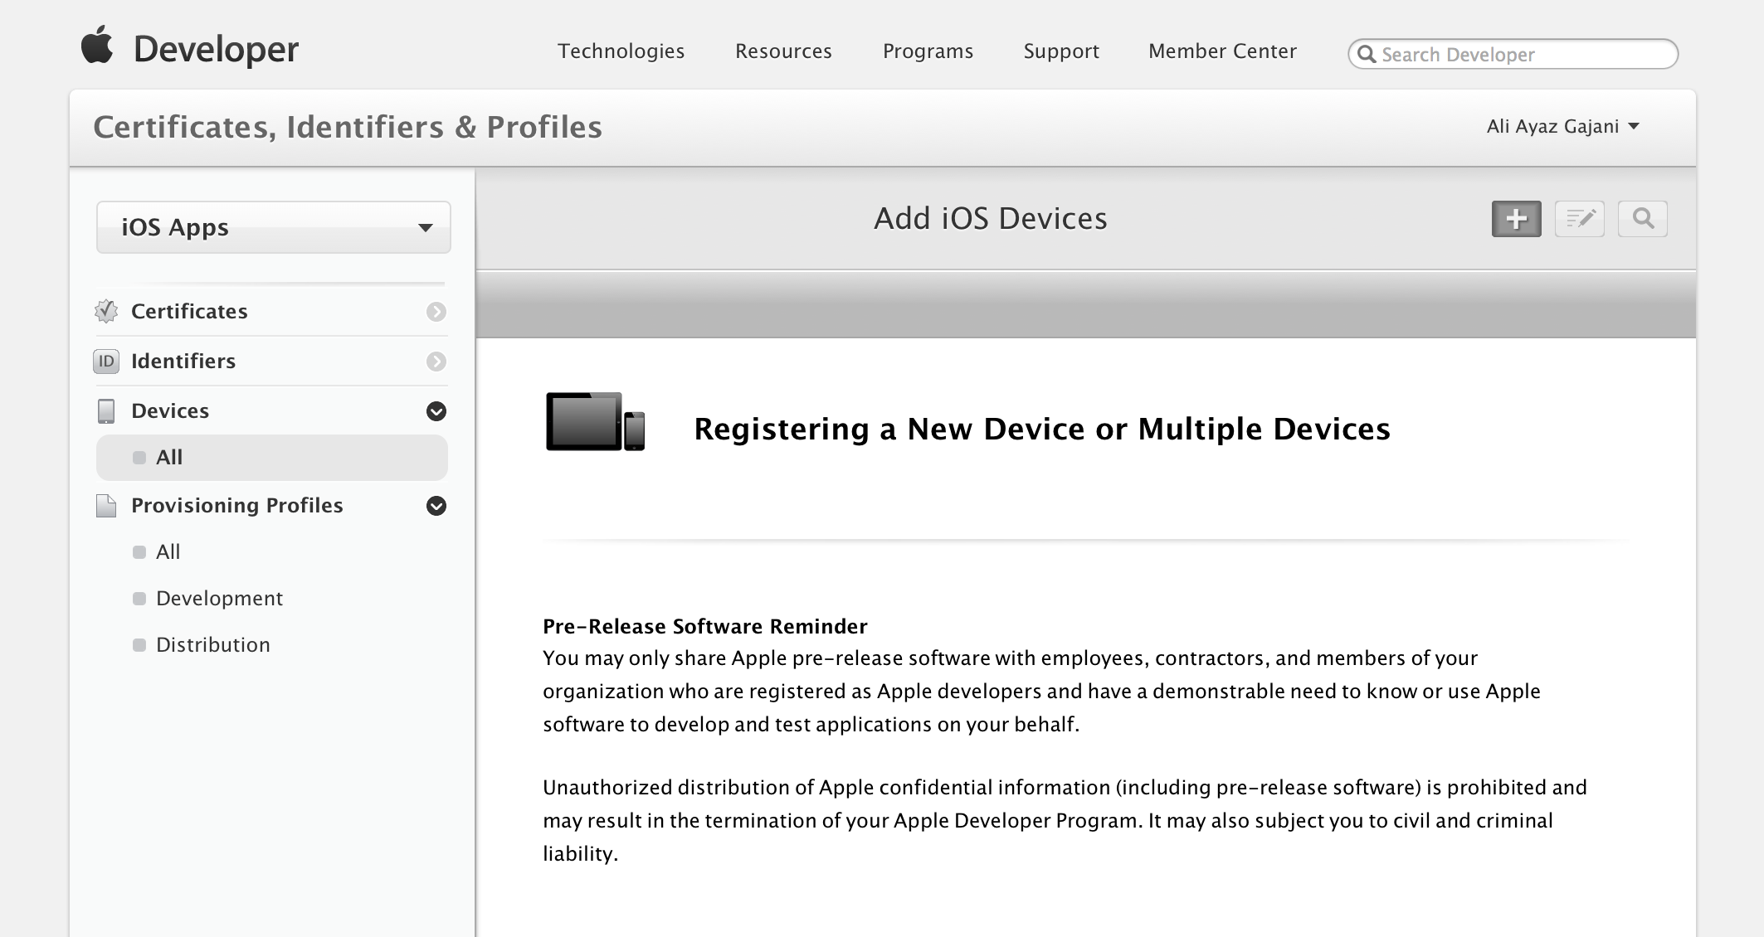Select All under Provisioning Profiles
The width and height of the screenshot is (1764, 937).
click(x=168, y=551)
